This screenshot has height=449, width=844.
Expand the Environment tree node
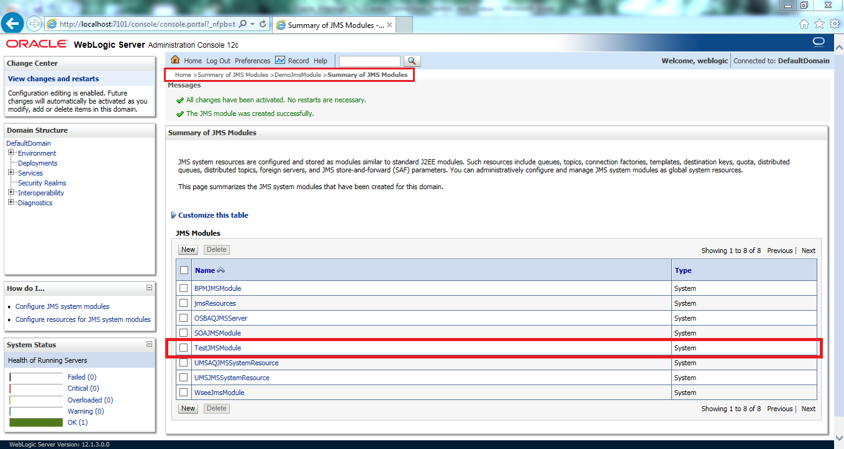pos(11,153)
